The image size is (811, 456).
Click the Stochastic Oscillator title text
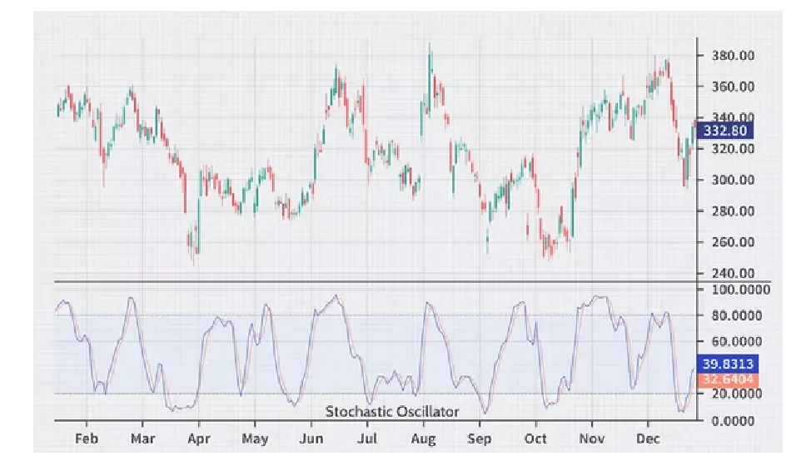click(392, 412)
